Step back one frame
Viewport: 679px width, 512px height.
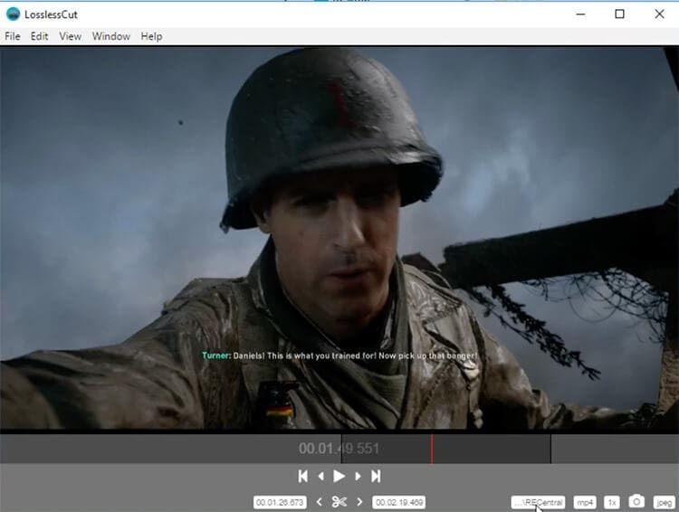pos(320,476)
